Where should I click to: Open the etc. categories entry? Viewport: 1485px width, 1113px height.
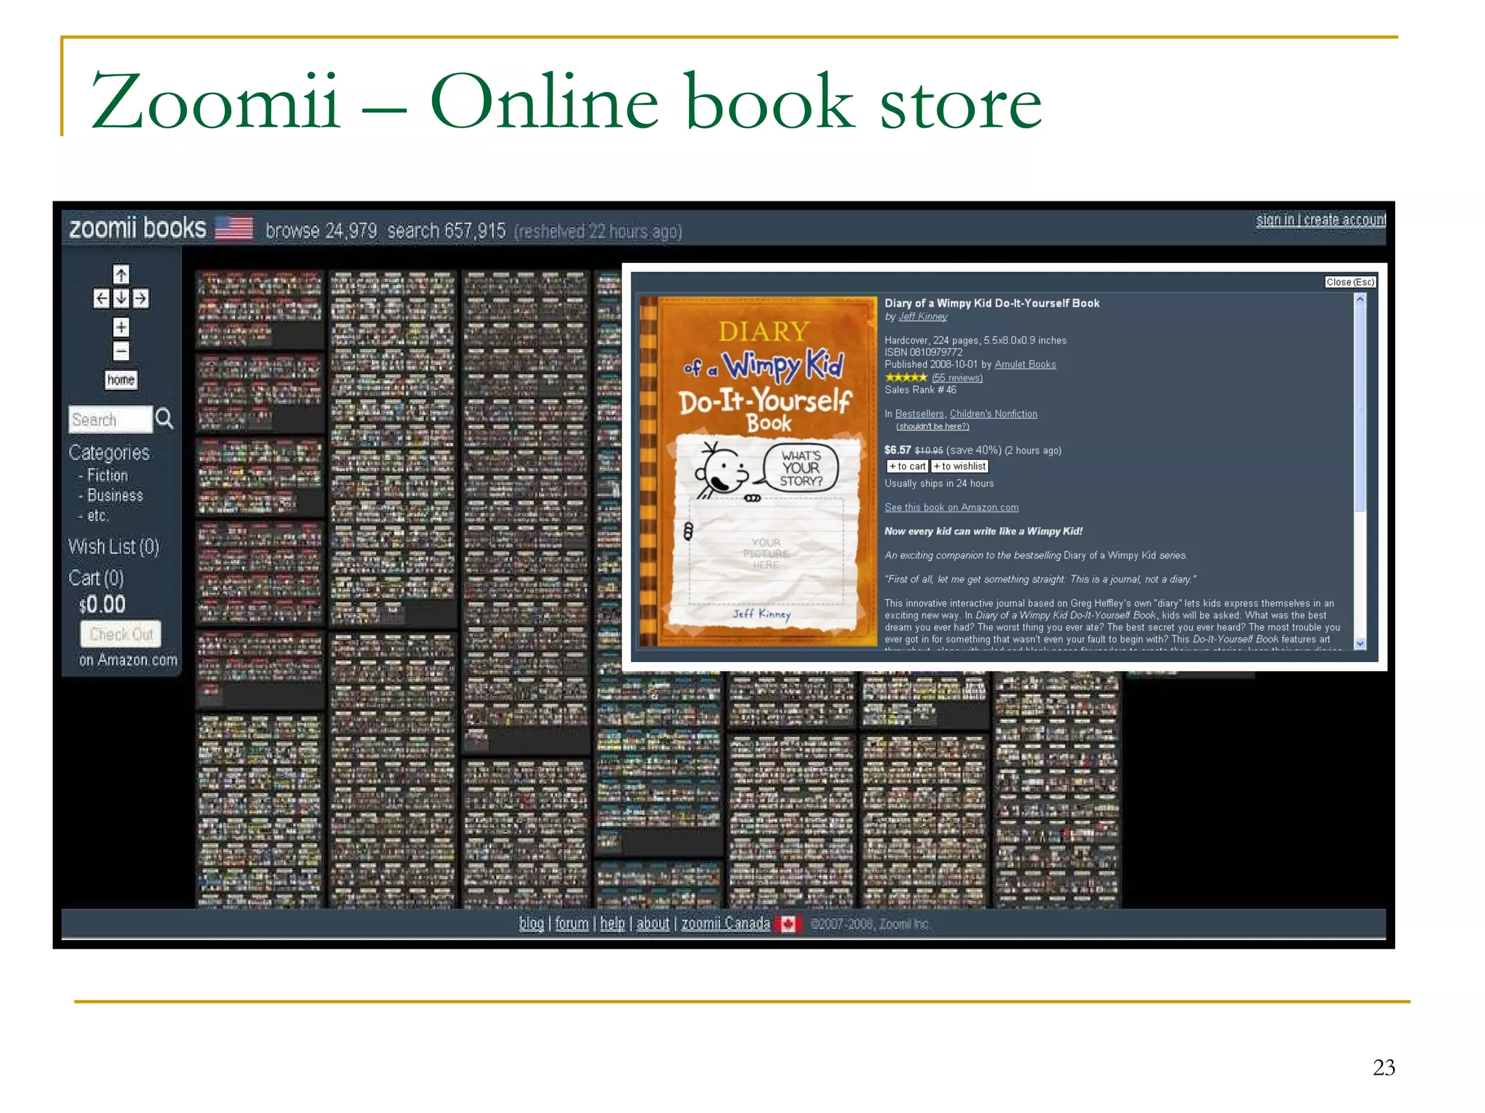[98, 516]
